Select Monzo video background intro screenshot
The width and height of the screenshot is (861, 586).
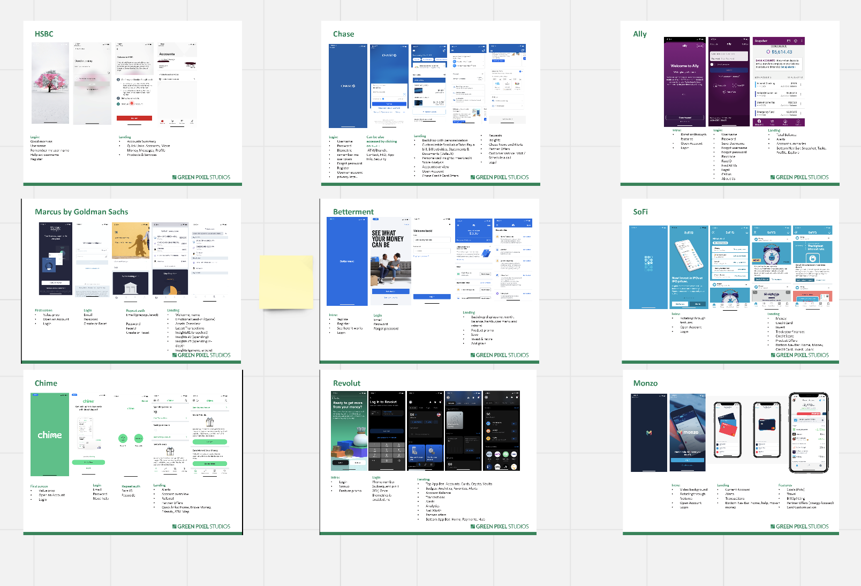[688, 433]
